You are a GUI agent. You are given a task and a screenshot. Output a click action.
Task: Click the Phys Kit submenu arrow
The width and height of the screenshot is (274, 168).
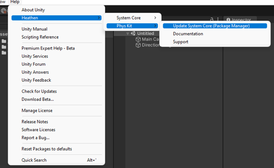(155, 26)
